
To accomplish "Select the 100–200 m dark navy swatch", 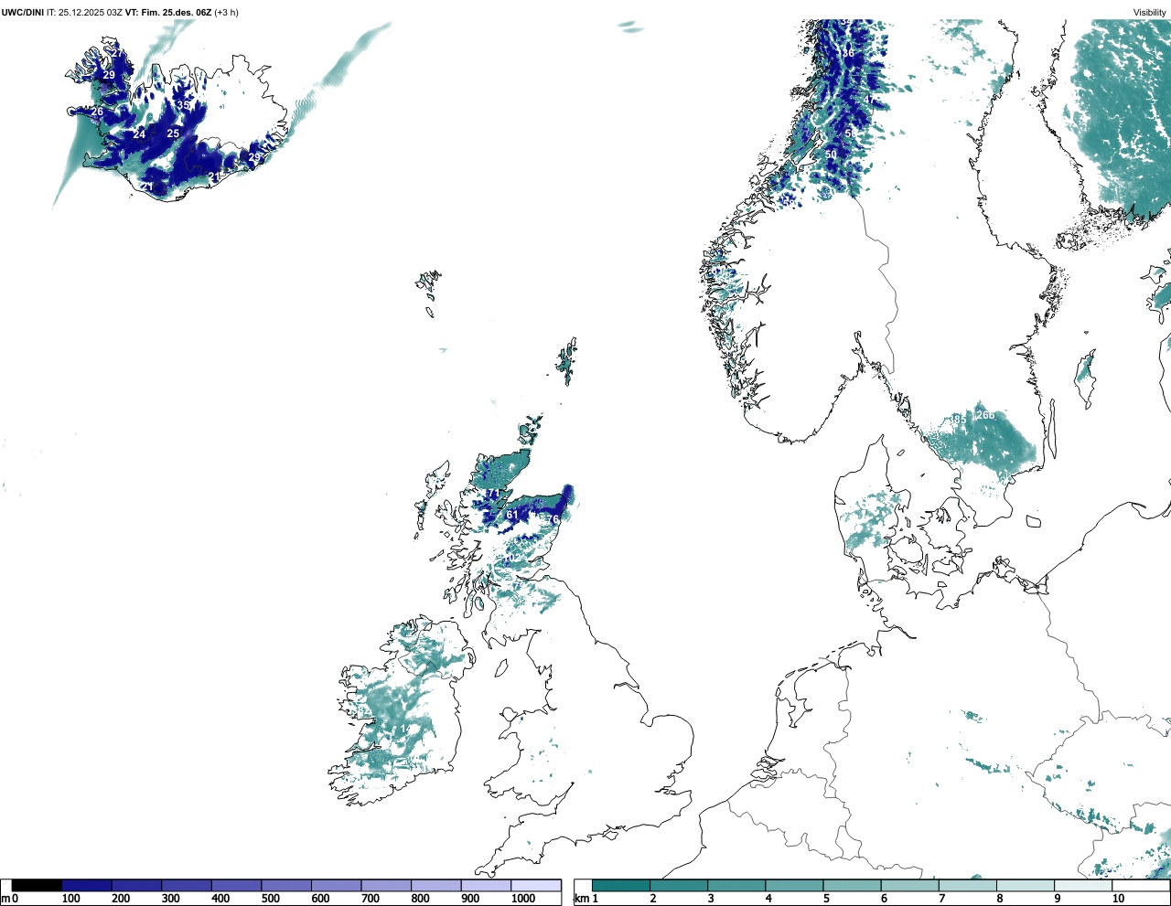I will [87, 886].
